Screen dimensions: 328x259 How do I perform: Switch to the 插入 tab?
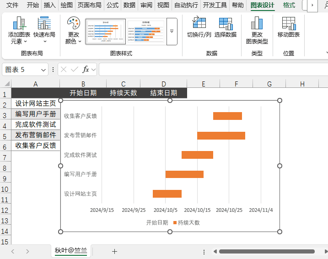click(x=49, y=5)
